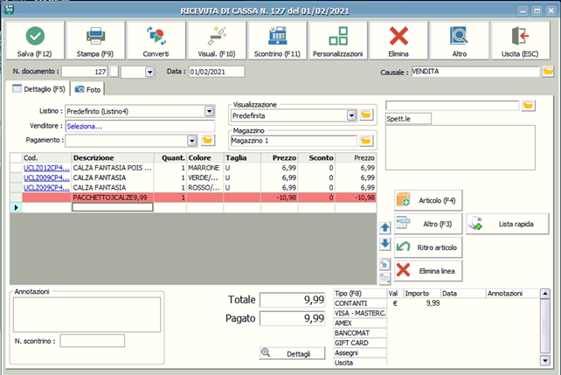
Task: Select the PACCHETTO3CALZE9,99 row
Action: 193,198
